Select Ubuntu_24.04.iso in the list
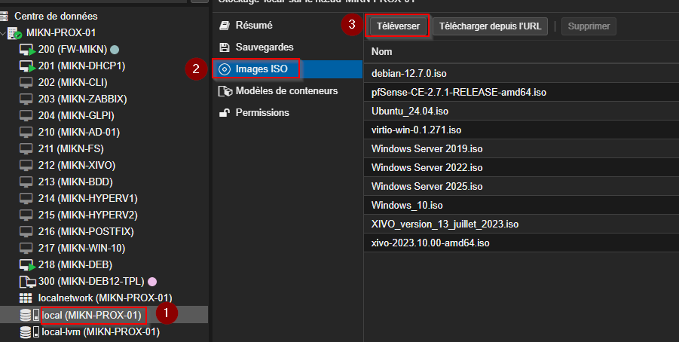Image resolution: width=679 pixels, height=342 pixels. pyautogui.click(x=521, y=111)
